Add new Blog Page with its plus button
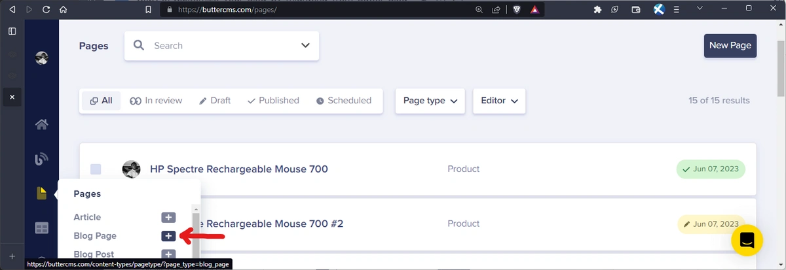786x270 pixels. click(x=168, y=235)
